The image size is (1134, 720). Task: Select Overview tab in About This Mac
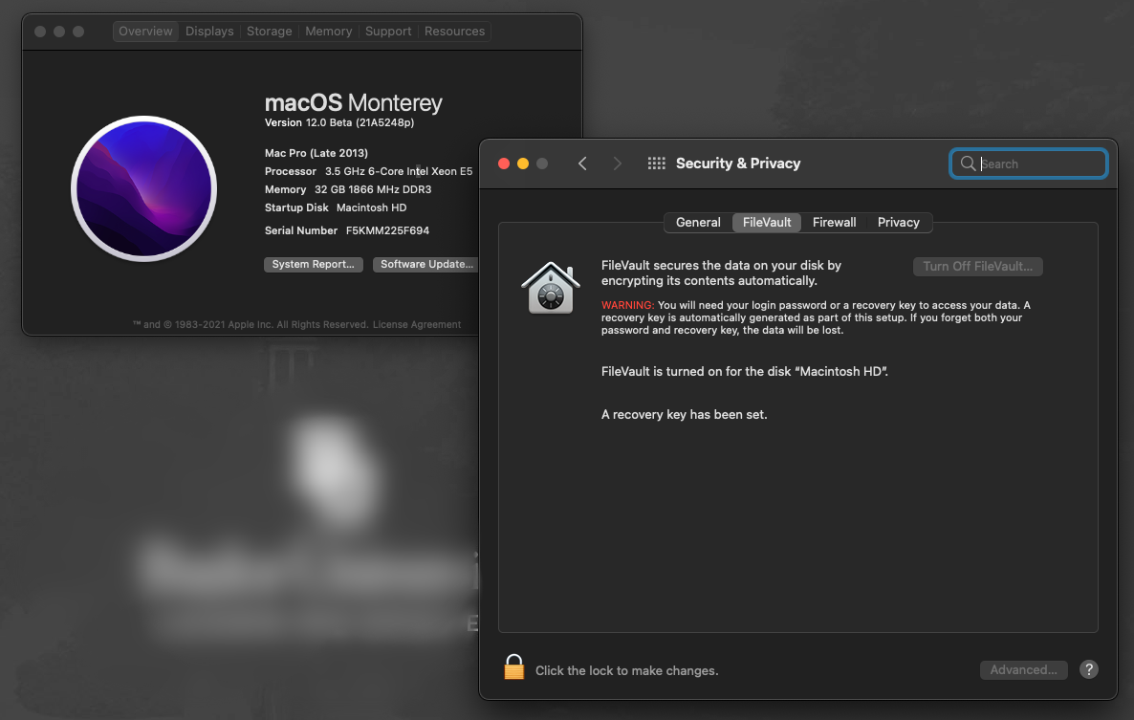(x=145, y=32)
